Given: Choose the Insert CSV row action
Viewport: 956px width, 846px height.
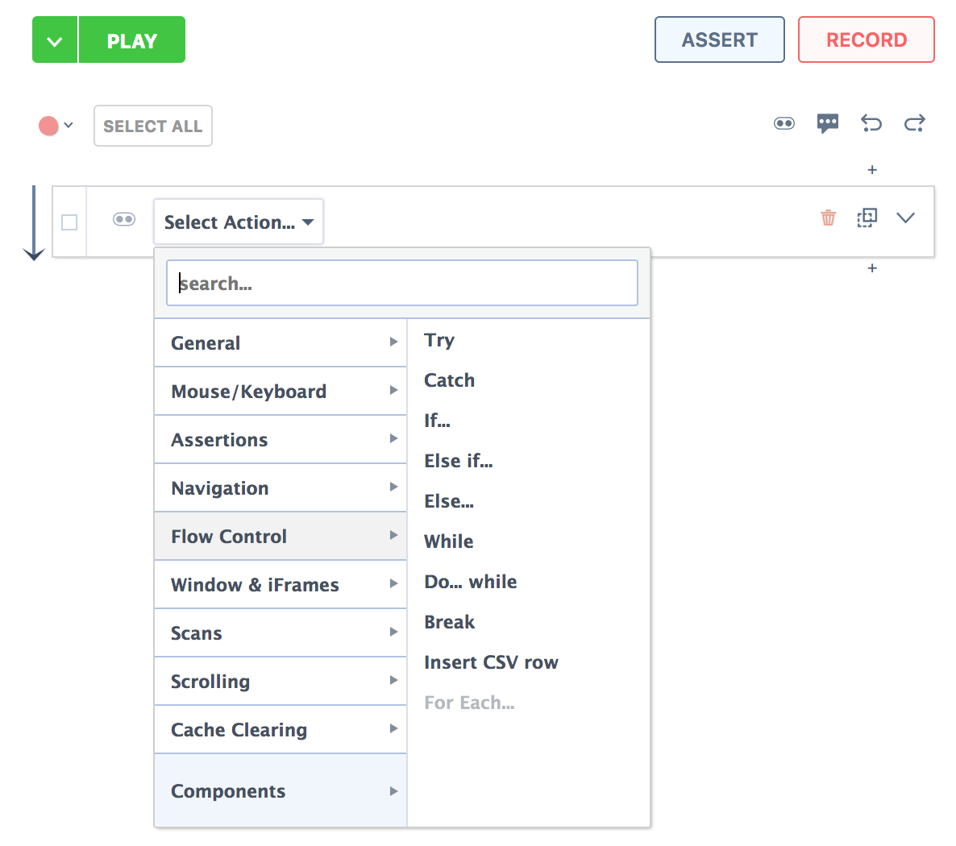Looking at the screenshot, I should click(492, 662).
